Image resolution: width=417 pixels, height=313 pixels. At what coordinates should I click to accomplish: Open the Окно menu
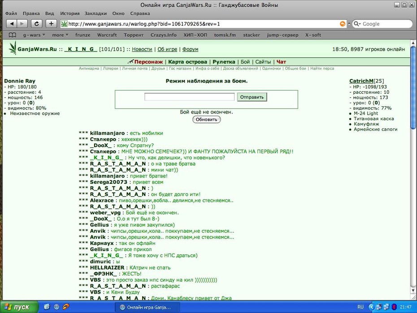[118, 13]
